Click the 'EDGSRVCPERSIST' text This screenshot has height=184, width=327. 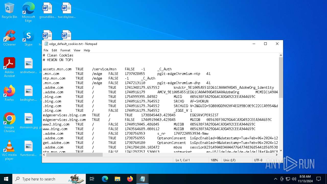click(x=204, y=115)
